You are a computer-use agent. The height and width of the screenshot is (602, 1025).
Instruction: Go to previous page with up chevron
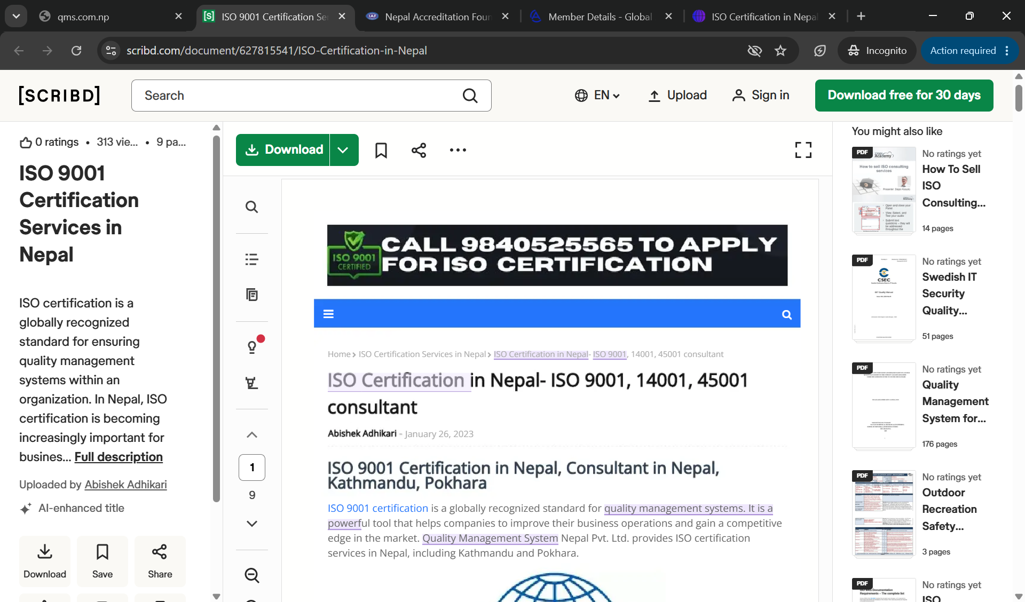coord(252,435)
